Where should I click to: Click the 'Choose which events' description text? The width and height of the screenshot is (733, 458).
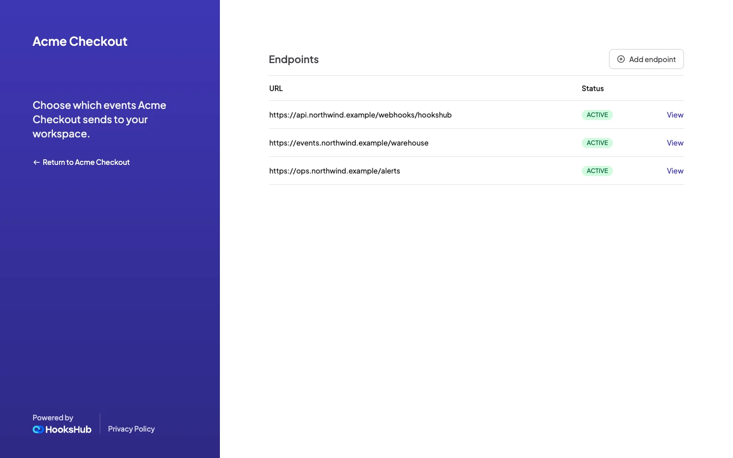99,120
